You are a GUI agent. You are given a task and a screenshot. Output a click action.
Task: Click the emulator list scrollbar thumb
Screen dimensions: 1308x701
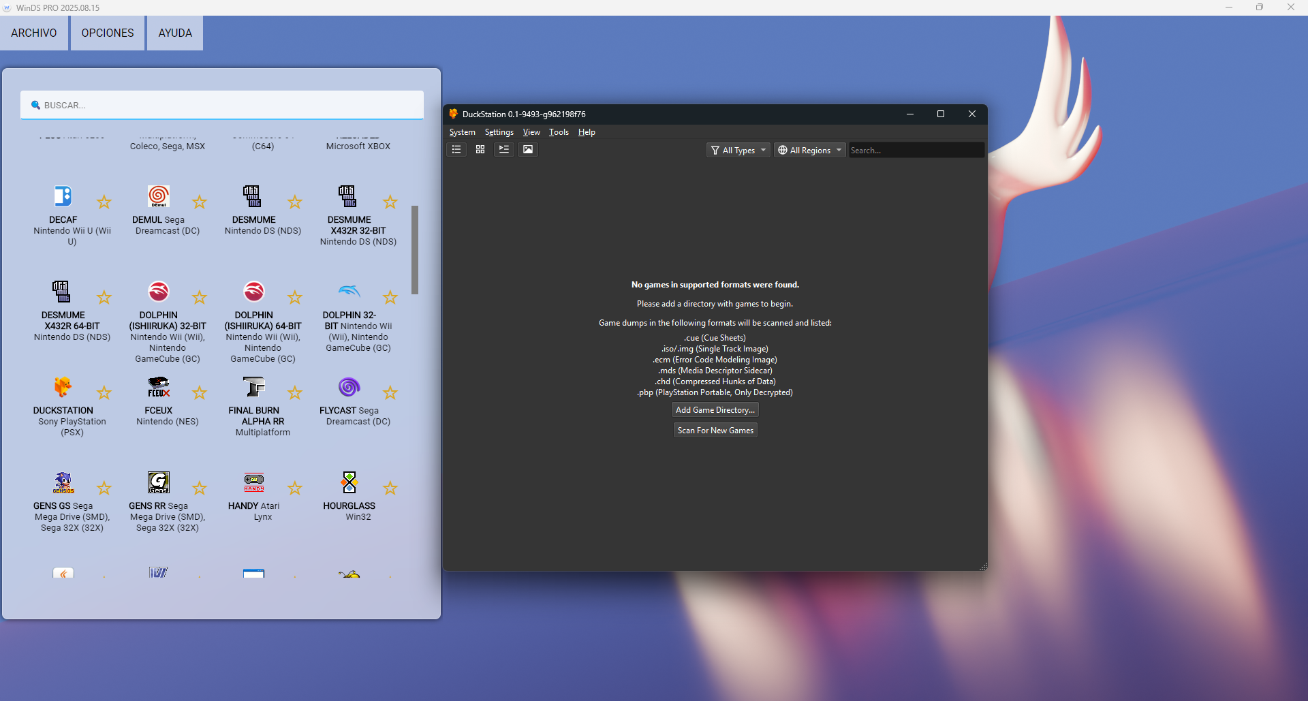(x=415, y=249)
